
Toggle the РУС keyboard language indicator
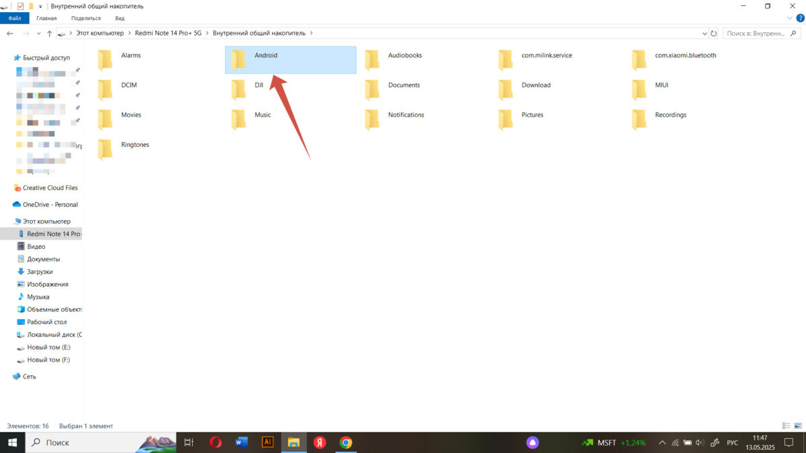733,442
